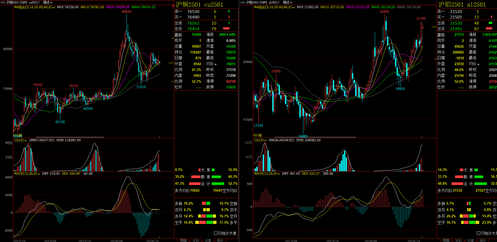Click the link icon beside 沪铝2501 title
Screen dimensions: 497x242
[243, 2]
